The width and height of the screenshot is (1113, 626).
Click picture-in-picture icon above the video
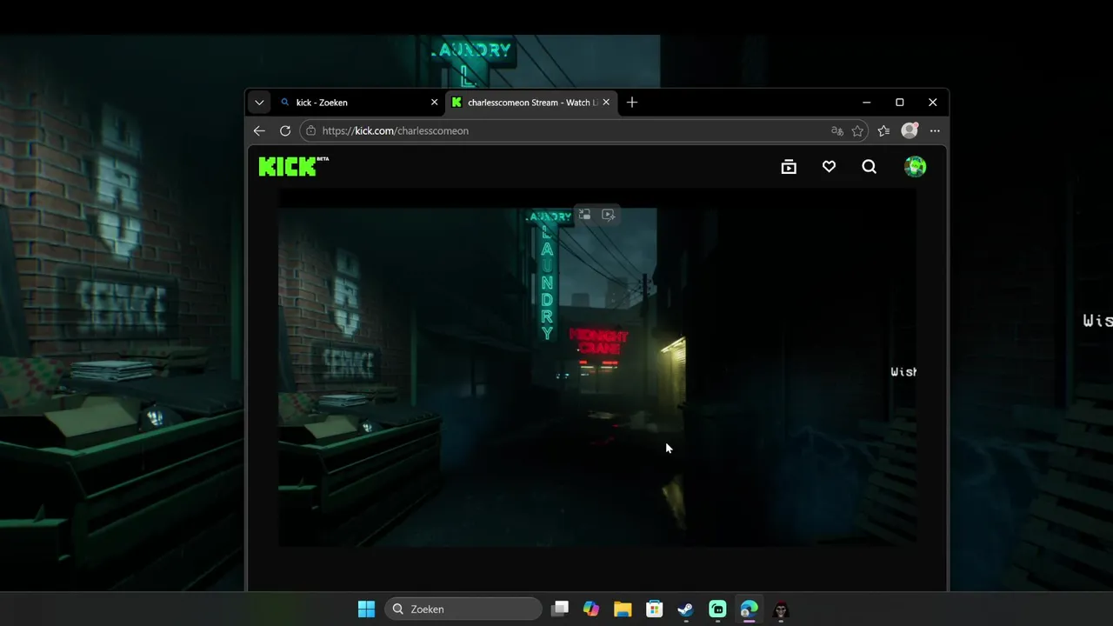tap(585, 215)
